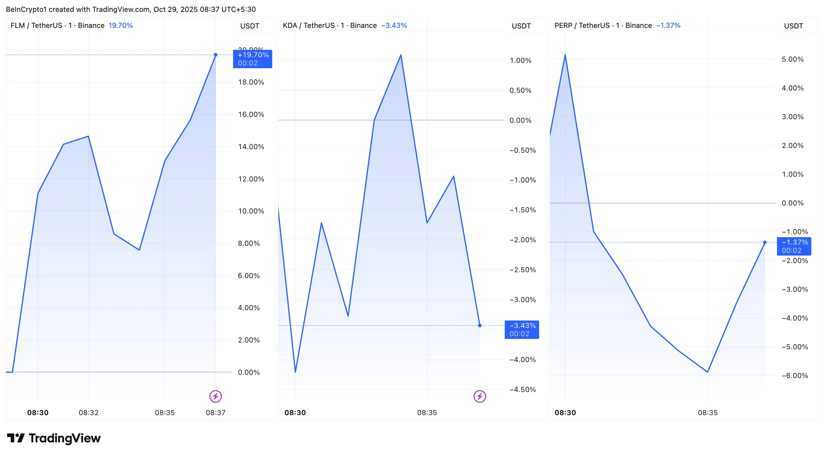825x456 pixels.
Task: Click the 08:30 label on FLM time axis
Action: coord(38,413)
